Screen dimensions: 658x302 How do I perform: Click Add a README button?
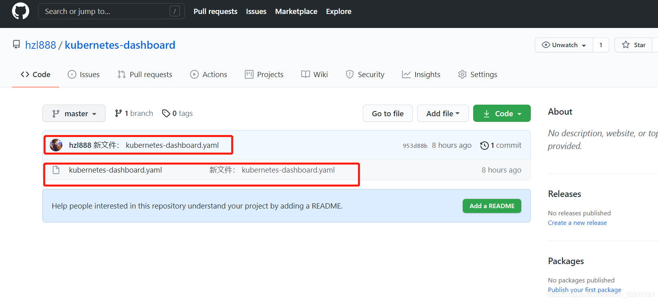(492, 206)
